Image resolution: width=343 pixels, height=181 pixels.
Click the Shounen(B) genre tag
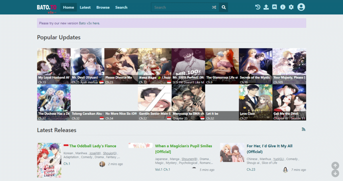pos(190,159)
